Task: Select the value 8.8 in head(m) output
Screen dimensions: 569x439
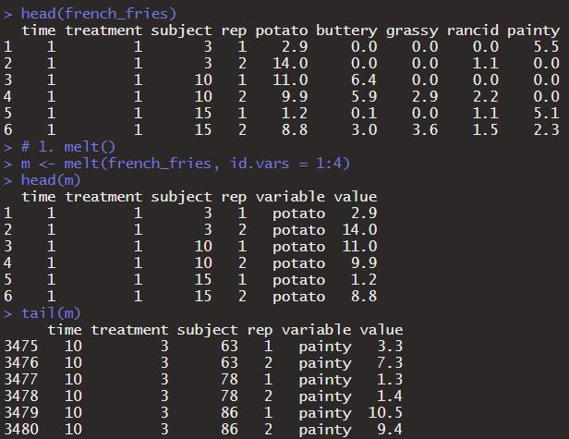Action: click(364, 297)
